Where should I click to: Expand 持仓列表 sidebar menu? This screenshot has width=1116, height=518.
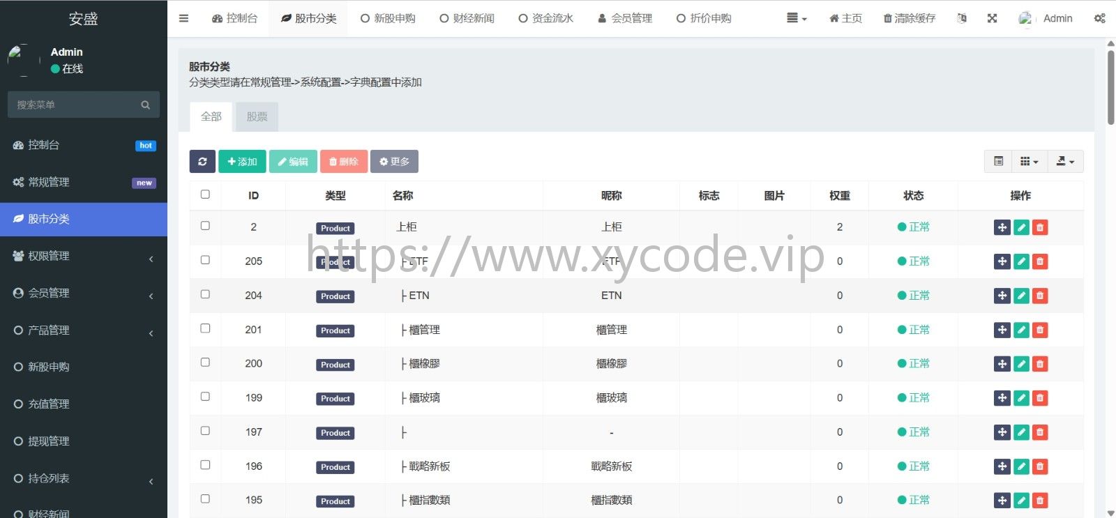coord(84,478)
